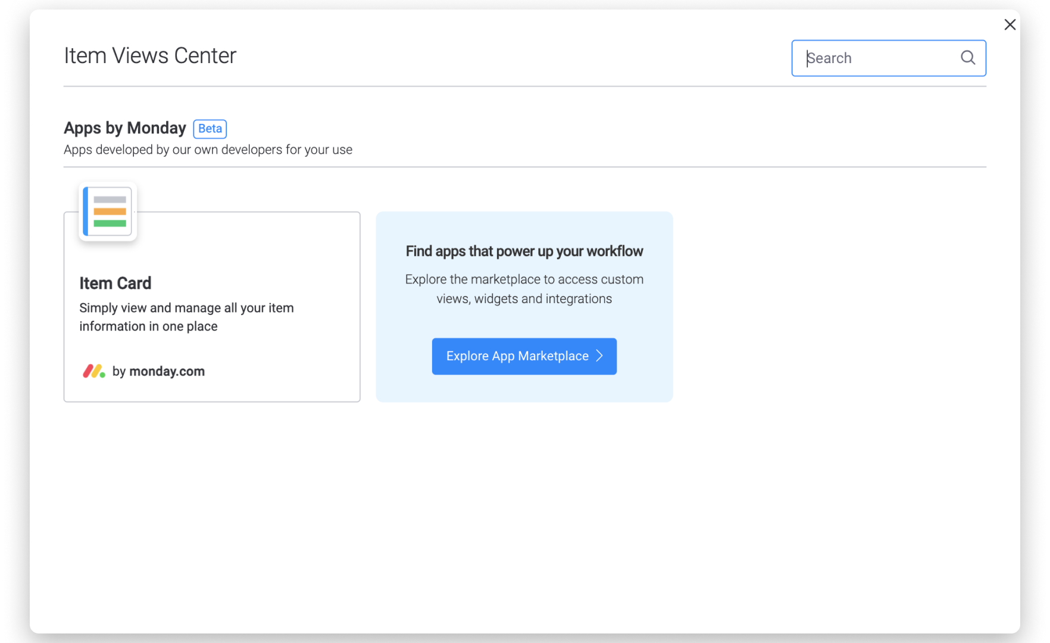The height and width of the screenshot is (643, 1050).
Task: Close the Item Views Center dialog
Action: (x=1010, y=24)
